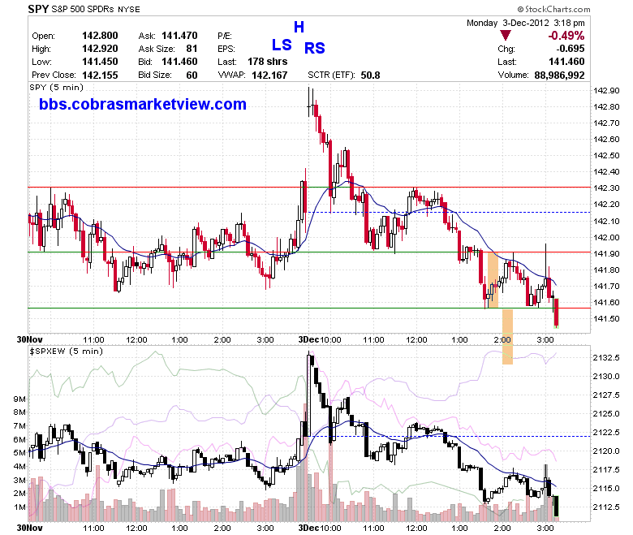633x535 pixels.
Task: Click the 142.90 price axis label
Action: coord(606,90)
